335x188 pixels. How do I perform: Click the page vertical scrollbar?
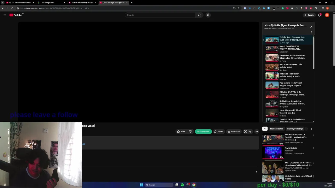(334, 39)
